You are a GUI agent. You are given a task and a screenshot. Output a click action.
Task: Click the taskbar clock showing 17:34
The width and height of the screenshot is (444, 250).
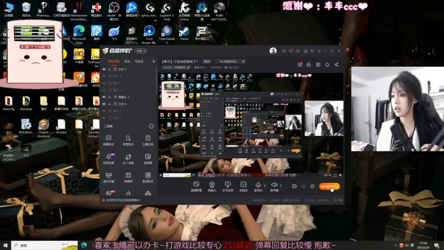click(423, 245)
